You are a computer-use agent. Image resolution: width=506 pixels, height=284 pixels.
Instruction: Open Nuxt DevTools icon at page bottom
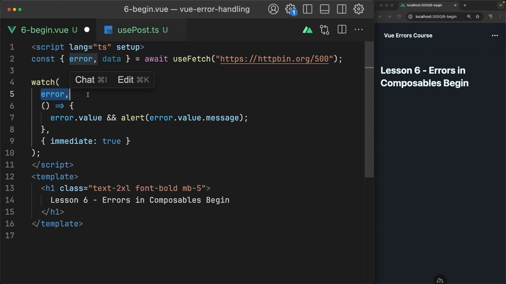click(x=440, y=280)
